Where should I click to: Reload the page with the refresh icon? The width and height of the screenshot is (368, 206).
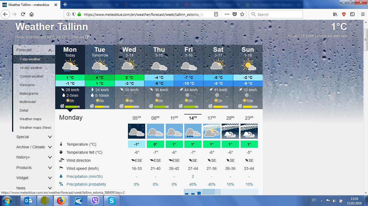click(23, 14)
